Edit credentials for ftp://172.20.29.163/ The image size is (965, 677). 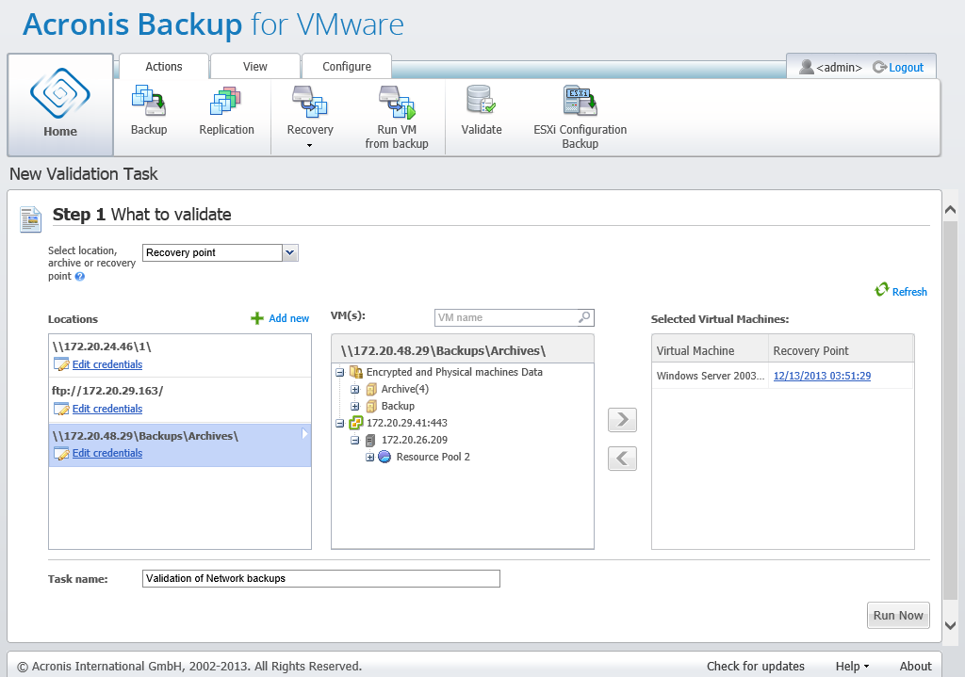tap(107, 409)
